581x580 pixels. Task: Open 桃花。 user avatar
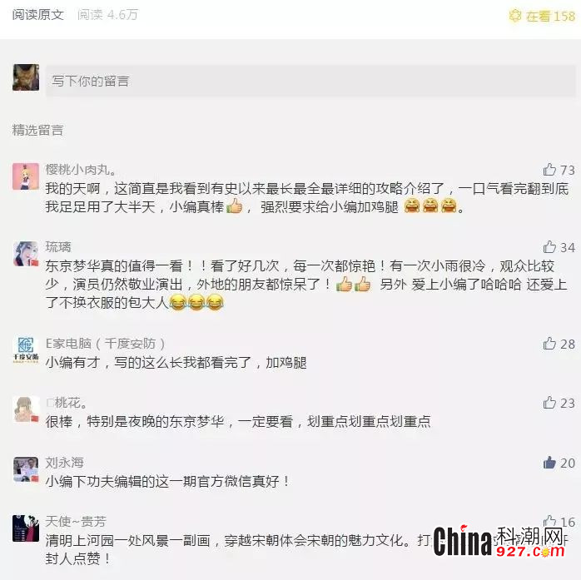[x=26, y=409]
